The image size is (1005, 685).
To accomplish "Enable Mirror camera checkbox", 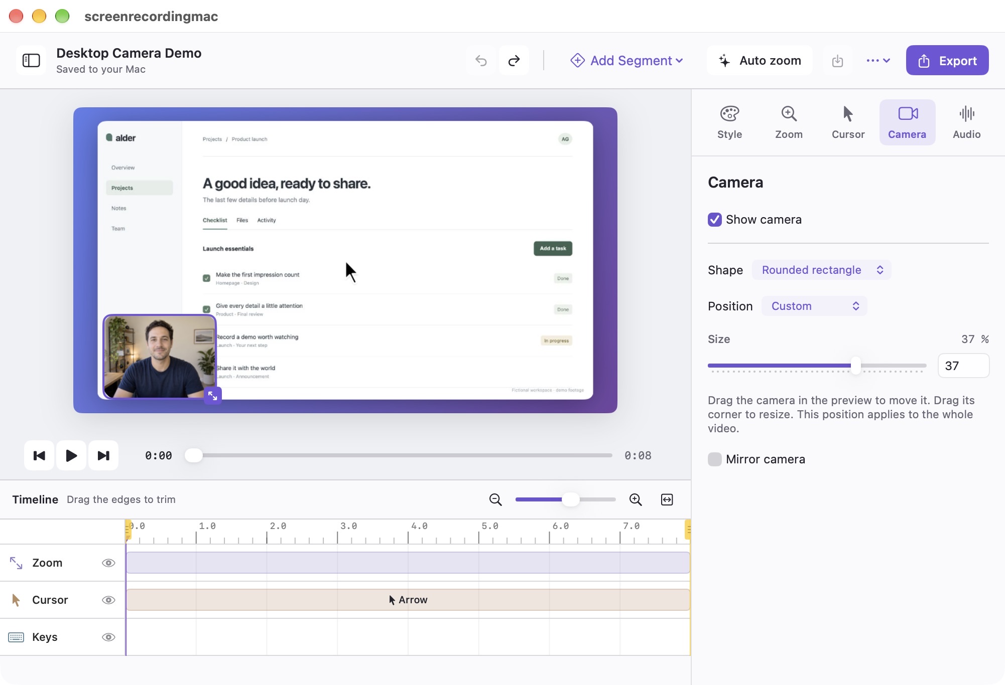I will (715, 459).
